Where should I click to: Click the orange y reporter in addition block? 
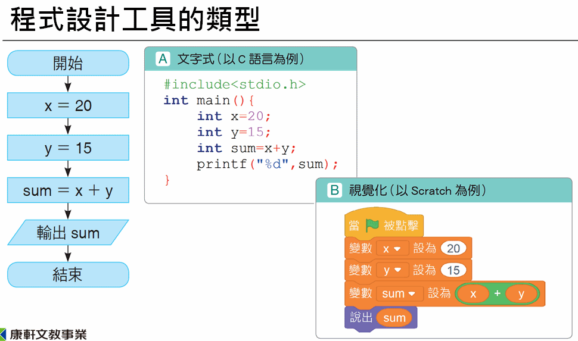pos(521,294)
